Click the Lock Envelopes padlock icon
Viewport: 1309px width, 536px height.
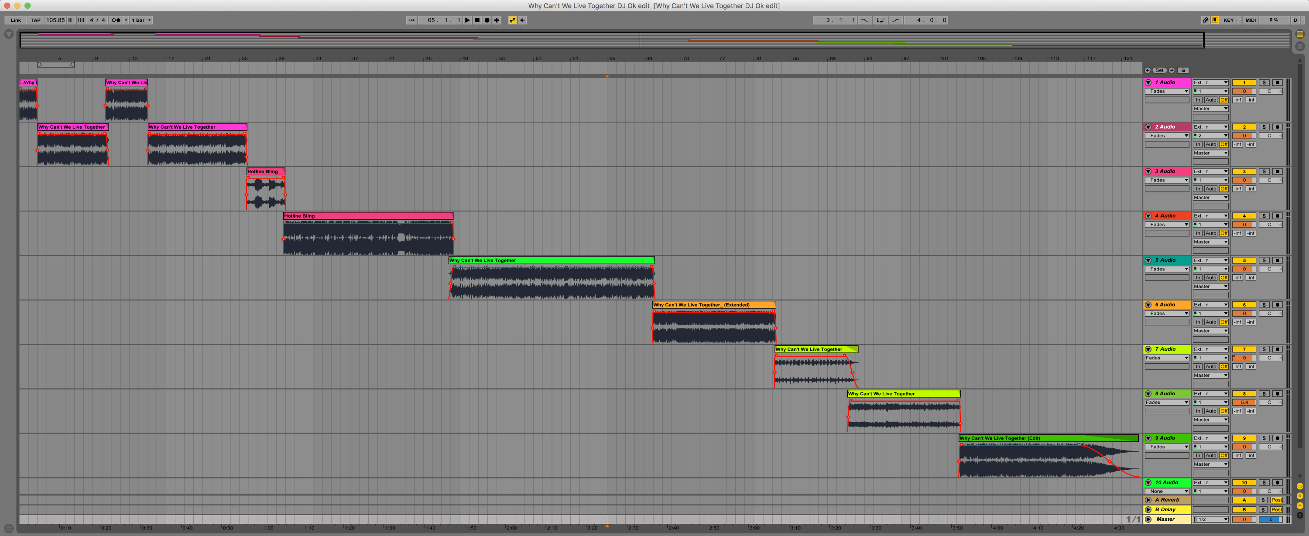(x=1183, y=70)
